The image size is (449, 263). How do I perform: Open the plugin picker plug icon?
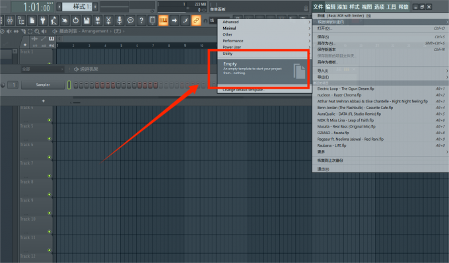[x=43, y=20]
